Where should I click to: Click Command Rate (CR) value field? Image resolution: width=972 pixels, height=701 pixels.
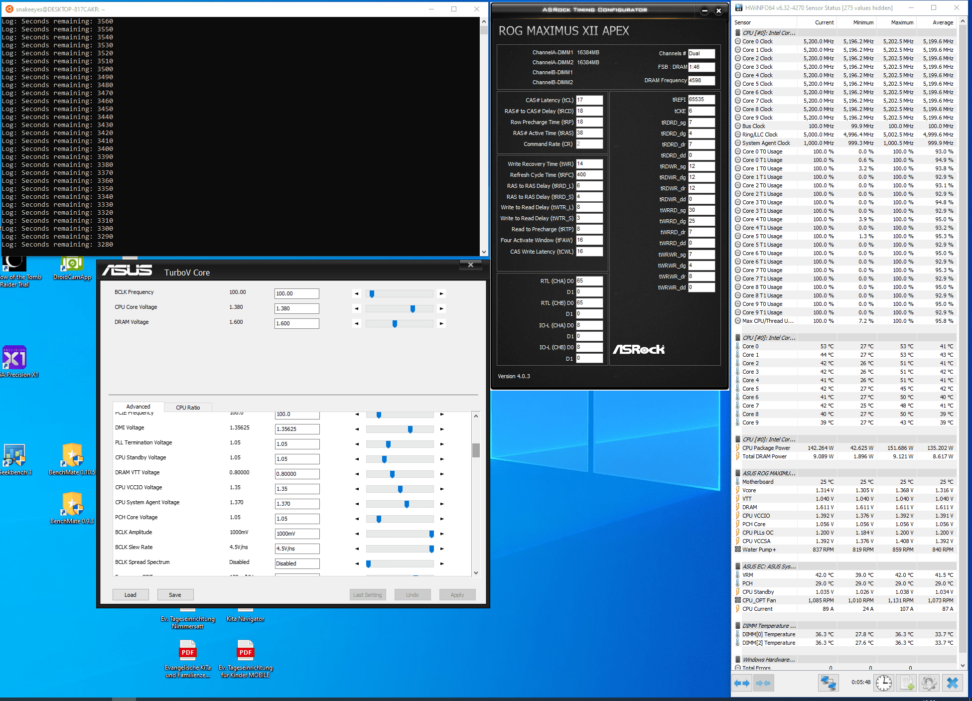[x=589, y=144]
